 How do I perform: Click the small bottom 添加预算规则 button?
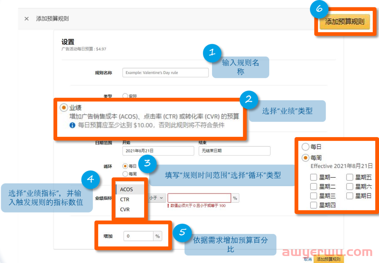(x=328, y=259)
